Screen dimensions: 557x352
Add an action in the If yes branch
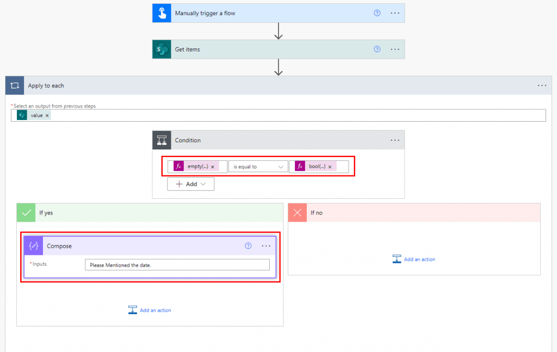(150, 310)
